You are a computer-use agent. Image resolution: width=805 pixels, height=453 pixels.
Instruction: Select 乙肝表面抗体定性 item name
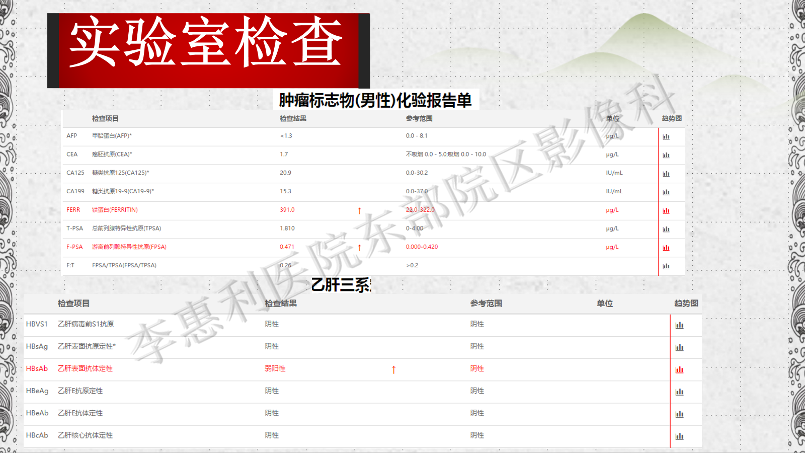85,368
